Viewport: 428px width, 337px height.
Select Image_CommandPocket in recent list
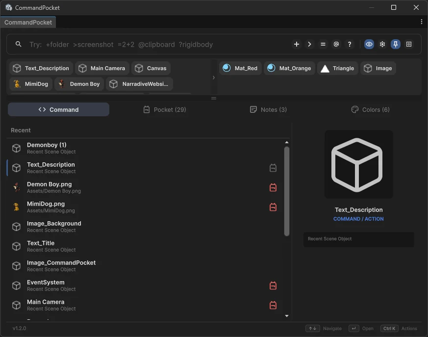coord(145,266)
